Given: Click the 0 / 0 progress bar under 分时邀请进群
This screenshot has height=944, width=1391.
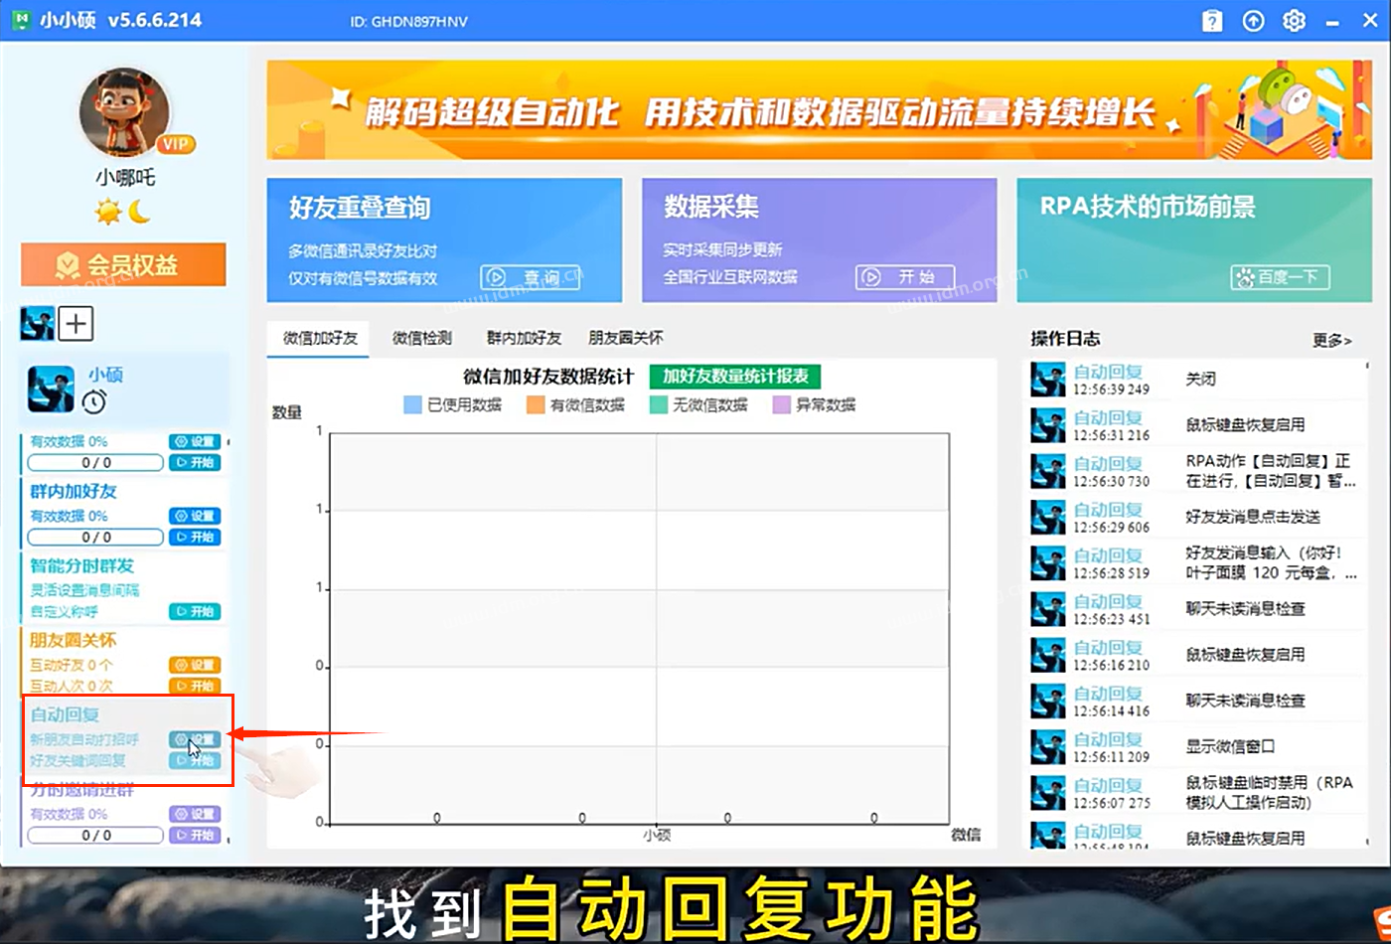Looking at the screenshot, I should [95, 835].
